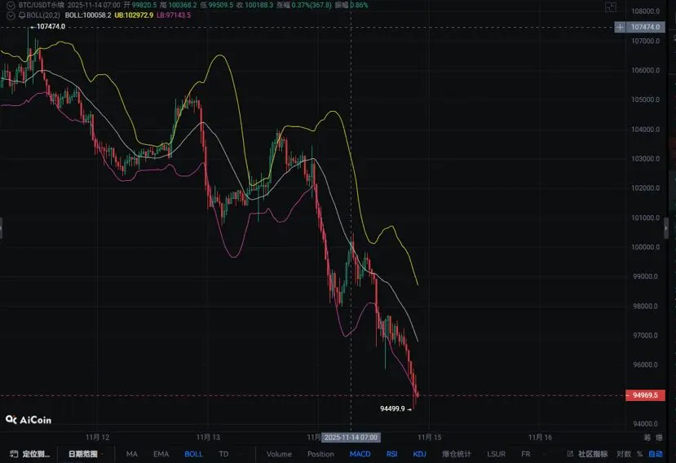
Task: Click the high marker label 107474.0 on chart
Action: 51,27
